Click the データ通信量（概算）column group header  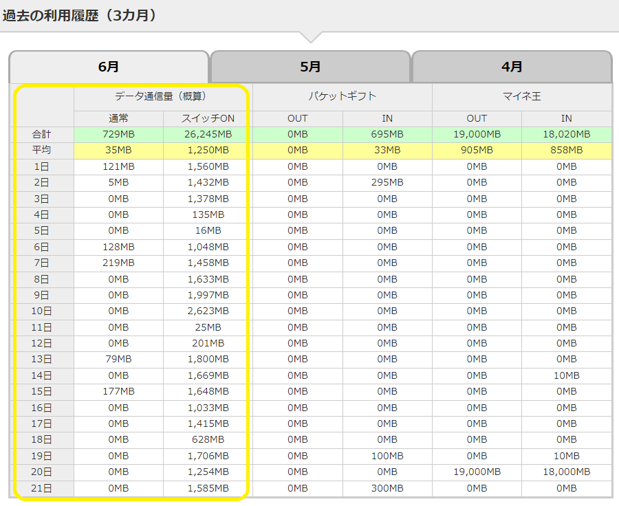tap(163, 96)
